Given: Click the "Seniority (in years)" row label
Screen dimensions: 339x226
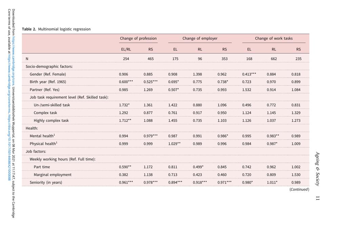Looking at the screenshot, I should [46, 183].
